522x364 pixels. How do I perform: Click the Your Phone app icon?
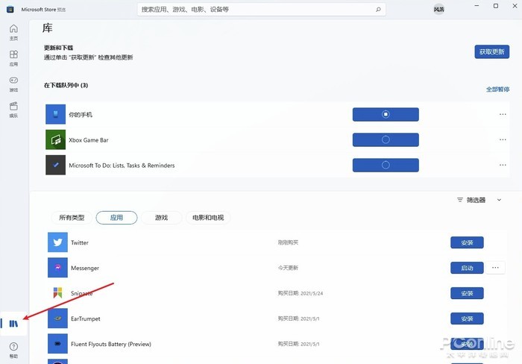[56, 114]
